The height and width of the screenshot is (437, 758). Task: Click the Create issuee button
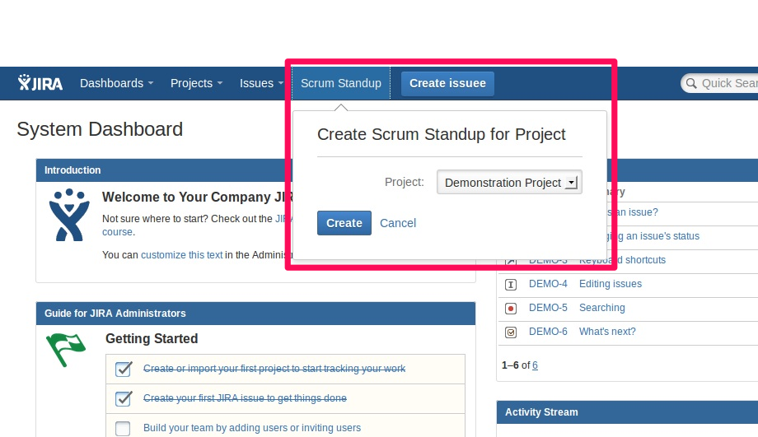point(447,84)
